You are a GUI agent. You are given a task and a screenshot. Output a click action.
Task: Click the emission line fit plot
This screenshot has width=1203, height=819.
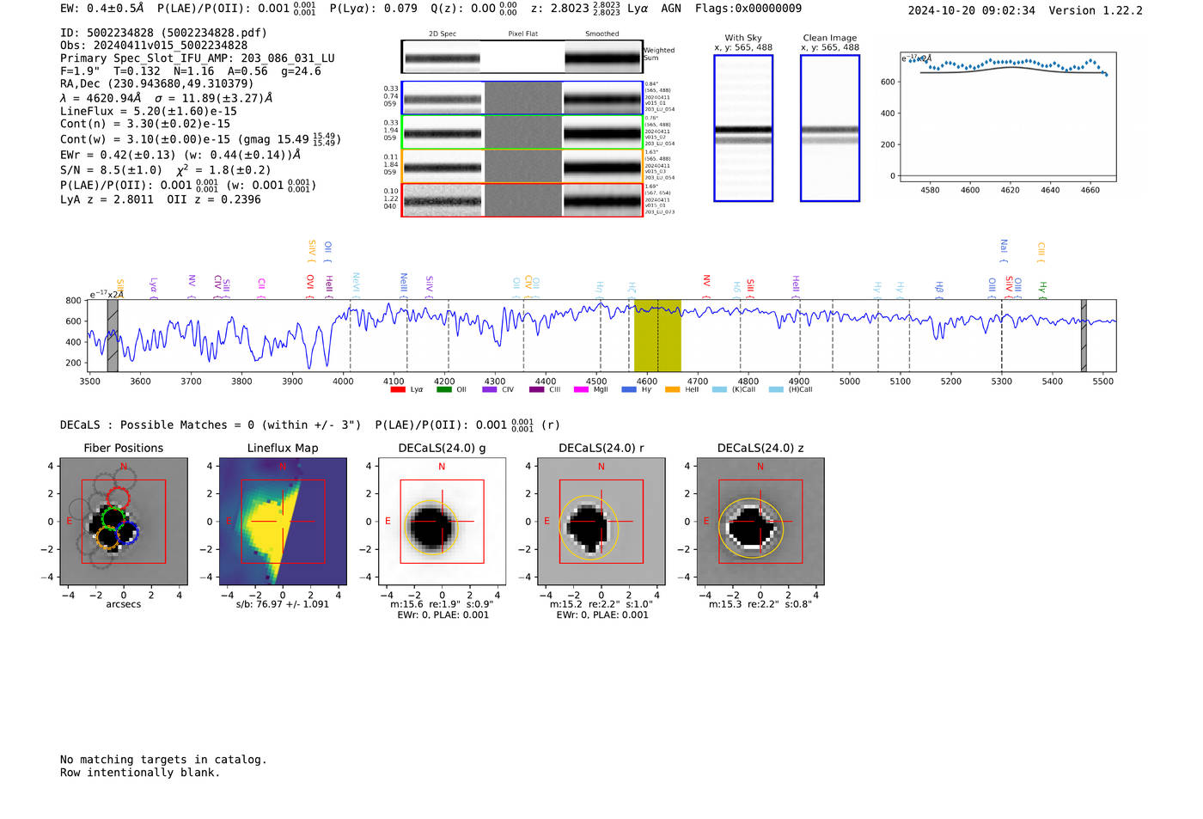point(1008,117)
